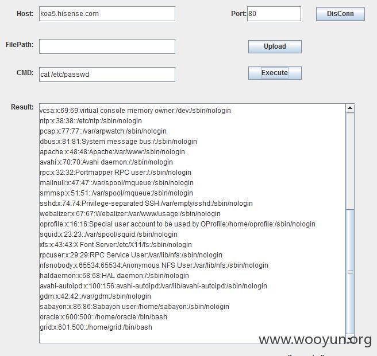The width and height of the screenshot is (377, 356).
Task: Click the Port label
Action: 238,14
